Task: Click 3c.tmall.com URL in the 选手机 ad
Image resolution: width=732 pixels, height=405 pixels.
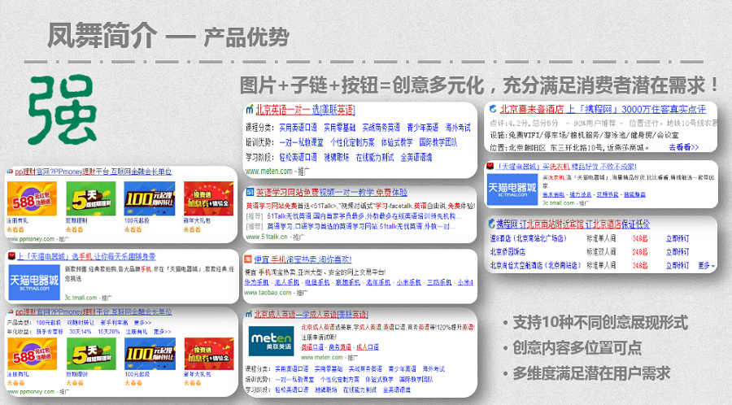Action: click(81, 297)
